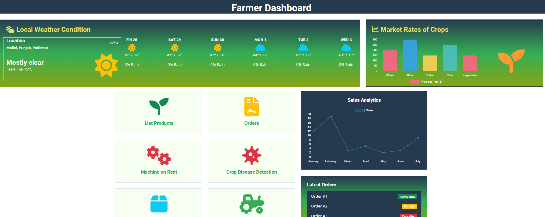Screen dimensions: 545x217
Task: Open the Crop Disease Detection link
Action: click(x=251, y=172)
